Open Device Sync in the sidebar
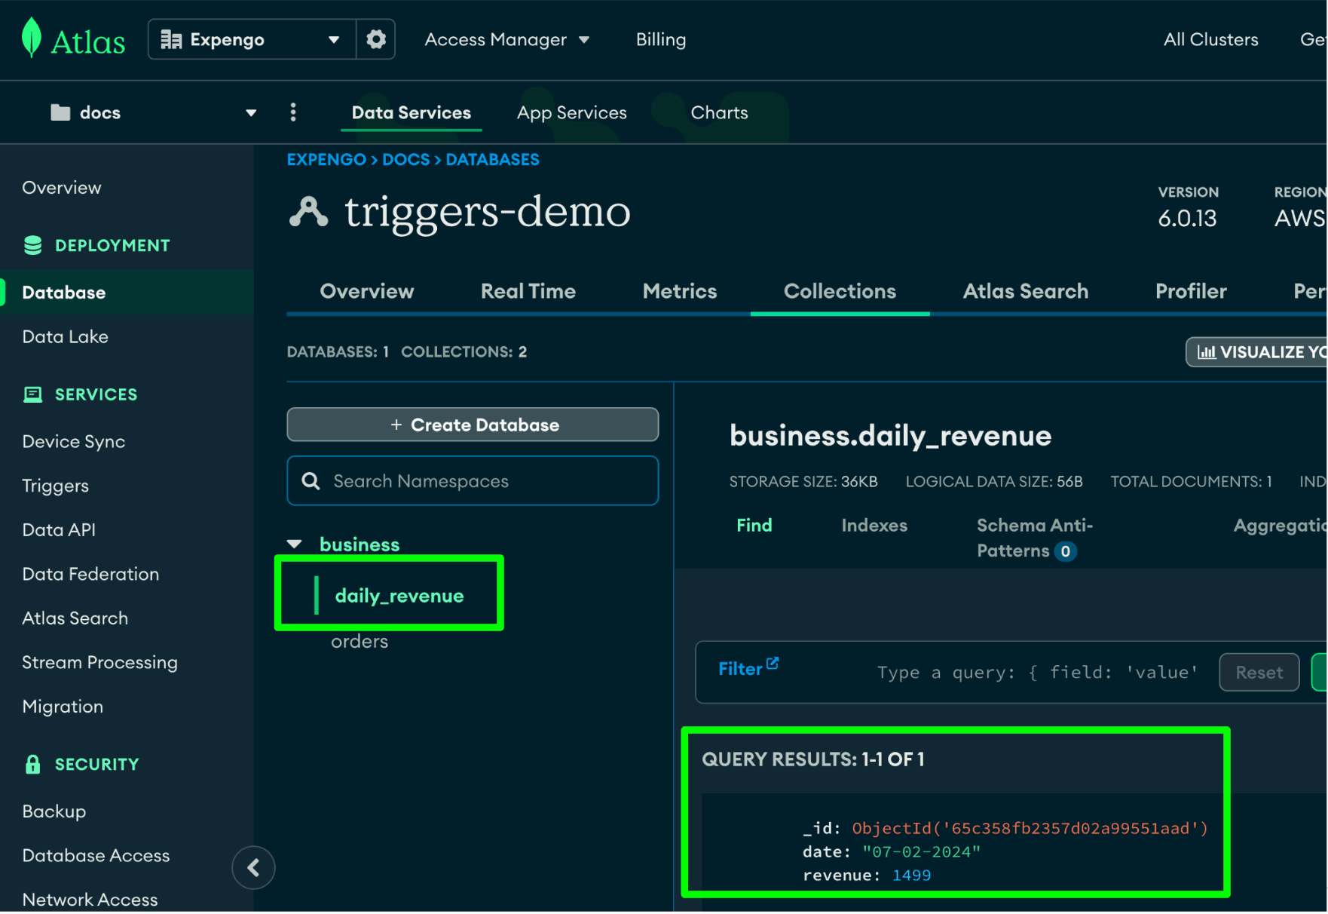Image resolution: width=1328 pixels, height=914 pixels. 74,442
